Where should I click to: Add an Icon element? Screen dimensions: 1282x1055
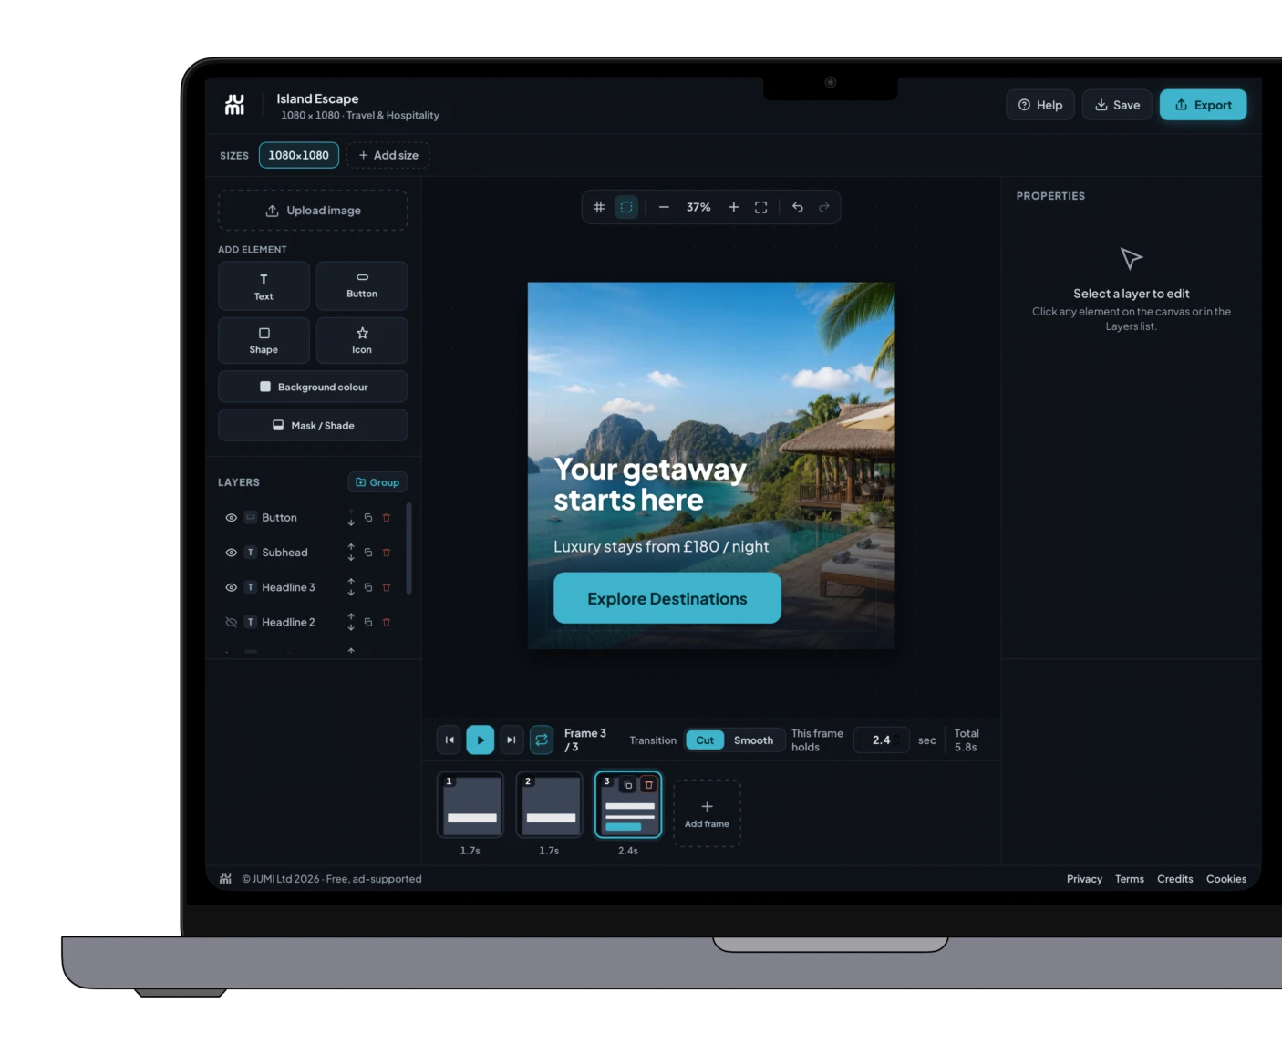click(x=362, y=340)
